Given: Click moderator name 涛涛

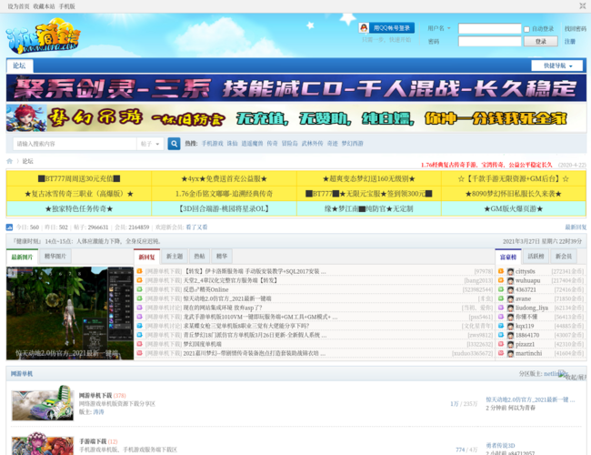Looking at the screenshot, I should (x=98, y=412).
